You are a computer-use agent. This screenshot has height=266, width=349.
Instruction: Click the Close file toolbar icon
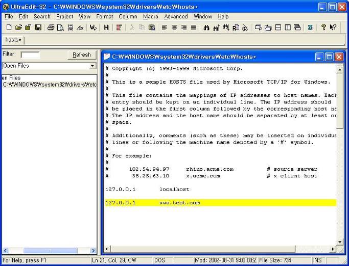pyautogui.click(x=28, y=28)
